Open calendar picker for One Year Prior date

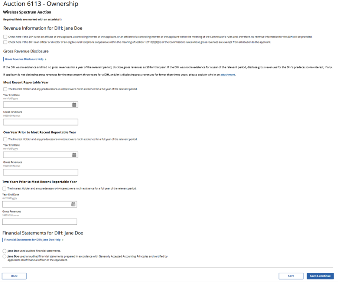[x=74, y=155]
